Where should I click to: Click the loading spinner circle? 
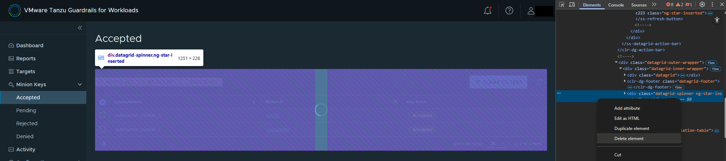pyautogui.click(x=321, y=110)
